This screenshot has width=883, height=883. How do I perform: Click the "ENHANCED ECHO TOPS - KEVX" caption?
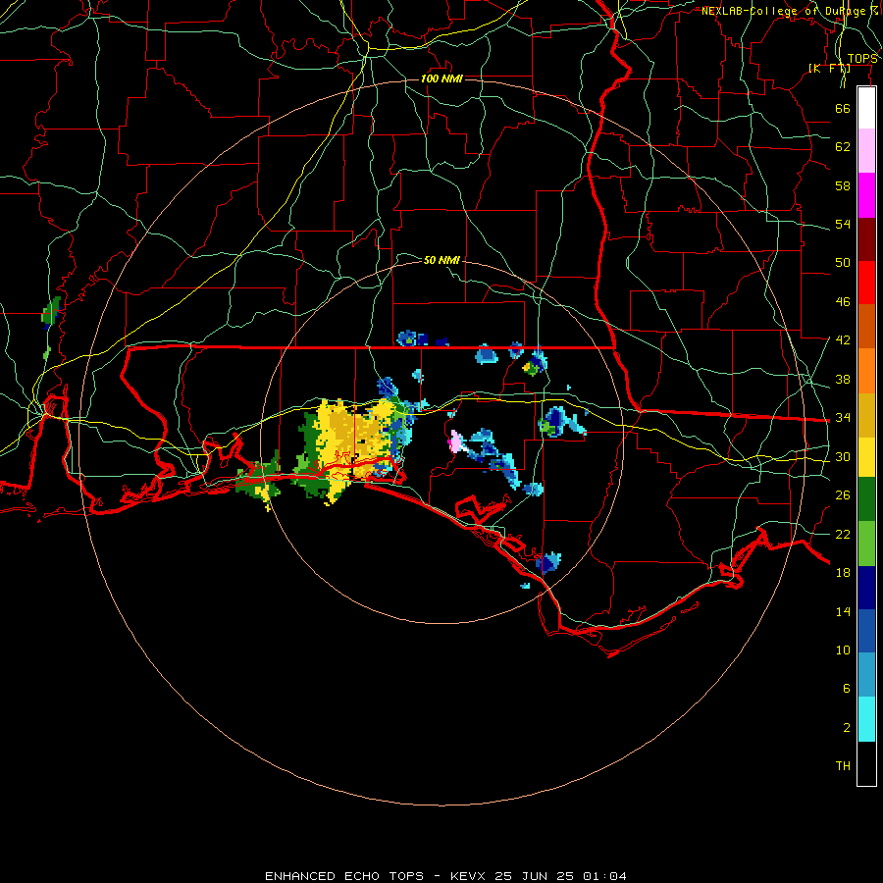(377, 876)
